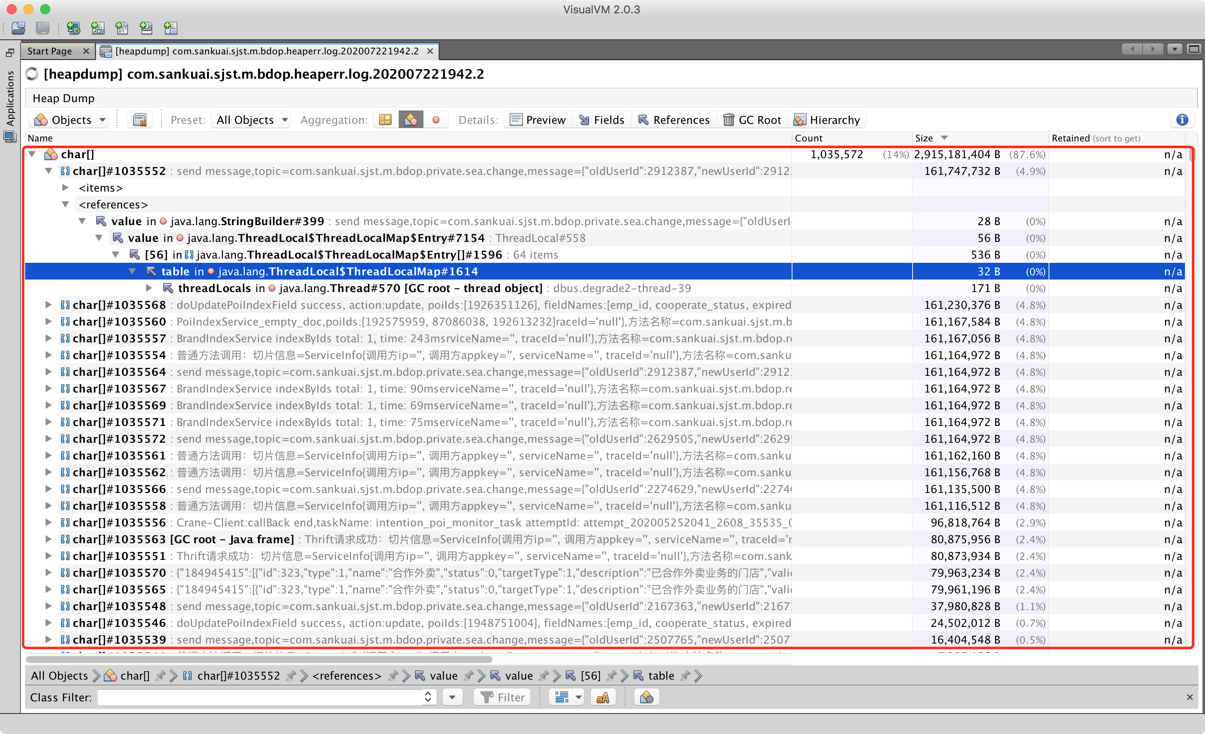Click the maximize editor window icon
Viewport: 1205px width, 734px height.
pyautogui.click(x=1194, y=49)
